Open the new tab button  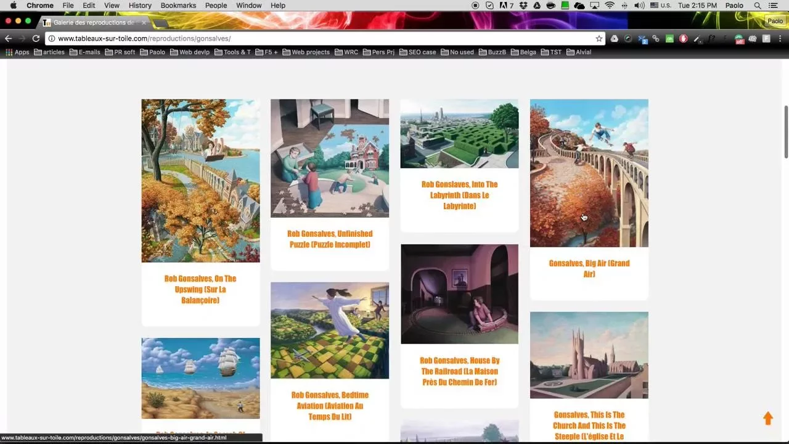[x=160, y=23]
